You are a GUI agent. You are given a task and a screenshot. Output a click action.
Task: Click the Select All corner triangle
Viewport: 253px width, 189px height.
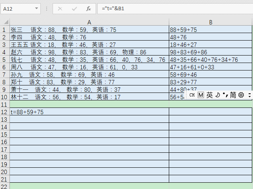click(x=6, y=22)
